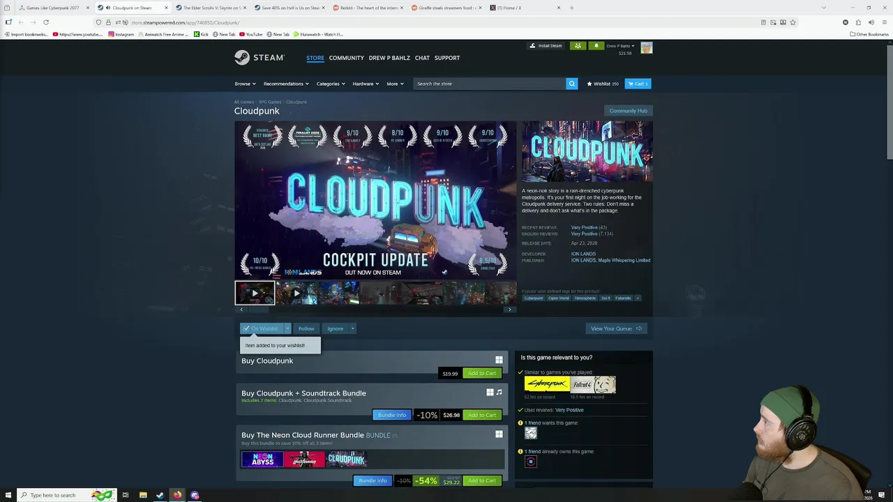The width and height of the screenshot is (893, 502).
Task: Open Community Hub
Action: coord(628,111)
